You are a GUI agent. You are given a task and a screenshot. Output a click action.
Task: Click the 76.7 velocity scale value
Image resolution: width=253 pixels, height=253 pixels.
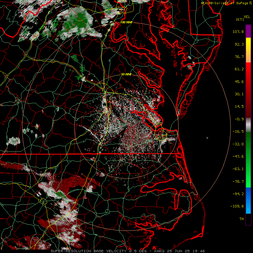[x=239, y=57]
